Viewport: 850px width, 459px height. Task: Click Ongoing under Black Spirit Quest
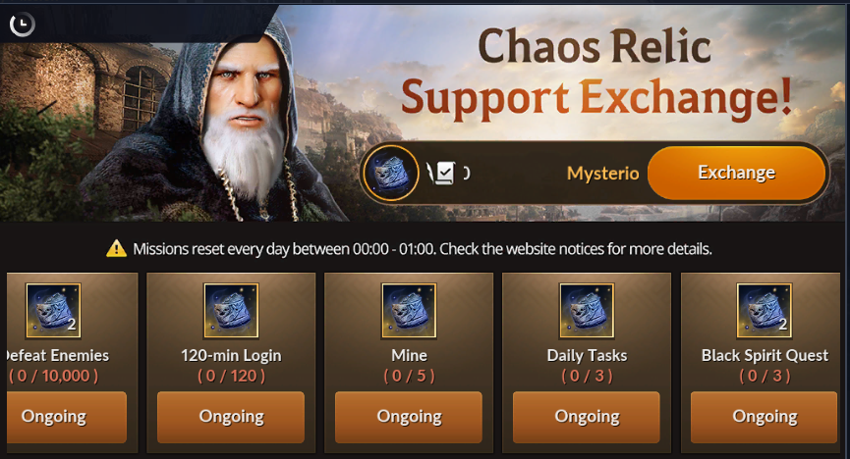765,418
